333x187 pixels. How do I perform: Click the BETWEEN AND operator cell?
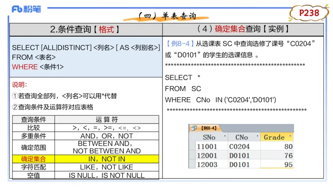(107, 148)
